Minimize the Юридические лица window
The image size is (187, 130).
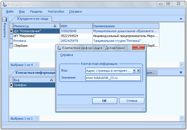(161, 4)
